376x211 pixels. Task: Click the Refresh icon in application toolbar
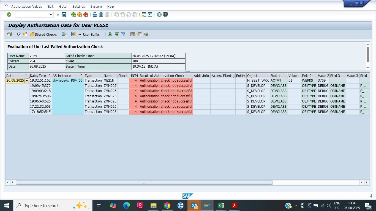coord(19,34)
